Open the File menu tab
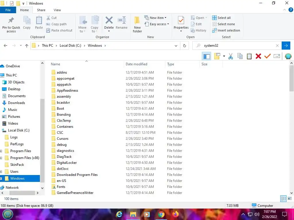Viewport: 294px width, 220px height. coord(8,10)
